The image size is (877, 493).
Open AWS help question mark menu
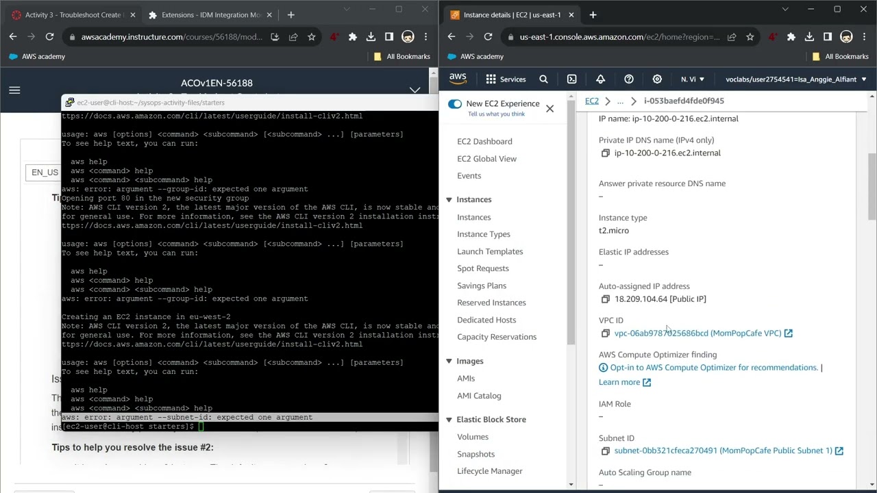click(629, 79)
